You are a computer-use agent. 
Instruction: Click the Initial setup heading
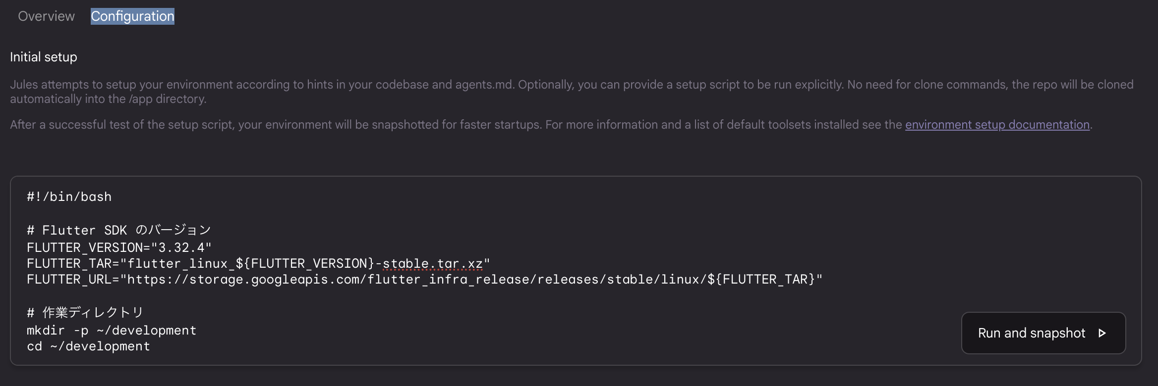(44, 57)
